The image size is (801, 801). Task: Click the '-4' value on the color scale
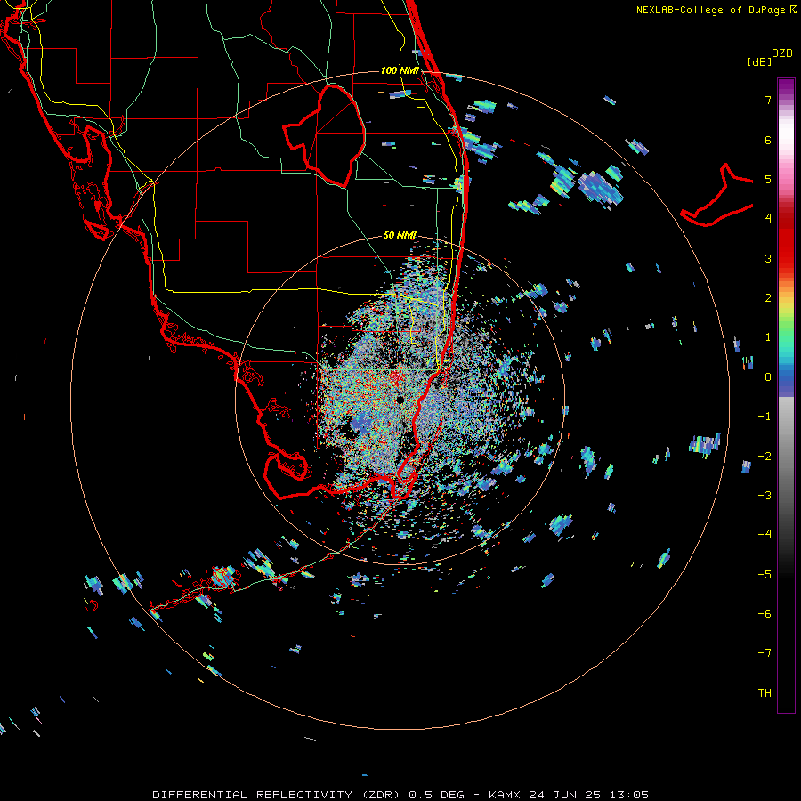click(765, 535)
